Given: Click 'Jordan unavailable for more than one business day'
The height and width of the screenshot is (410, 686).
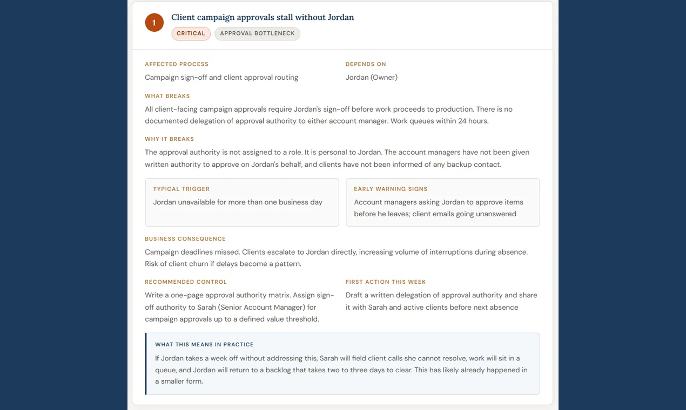Looking at the screenshot, I should click(238, 202).
